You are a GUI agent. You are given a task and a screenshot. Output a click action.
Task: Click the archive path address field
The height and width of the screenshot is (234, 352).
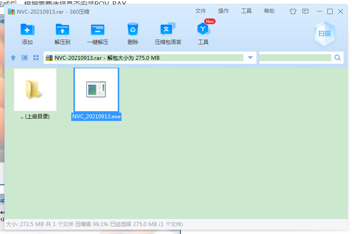click(x=149, y=58)
